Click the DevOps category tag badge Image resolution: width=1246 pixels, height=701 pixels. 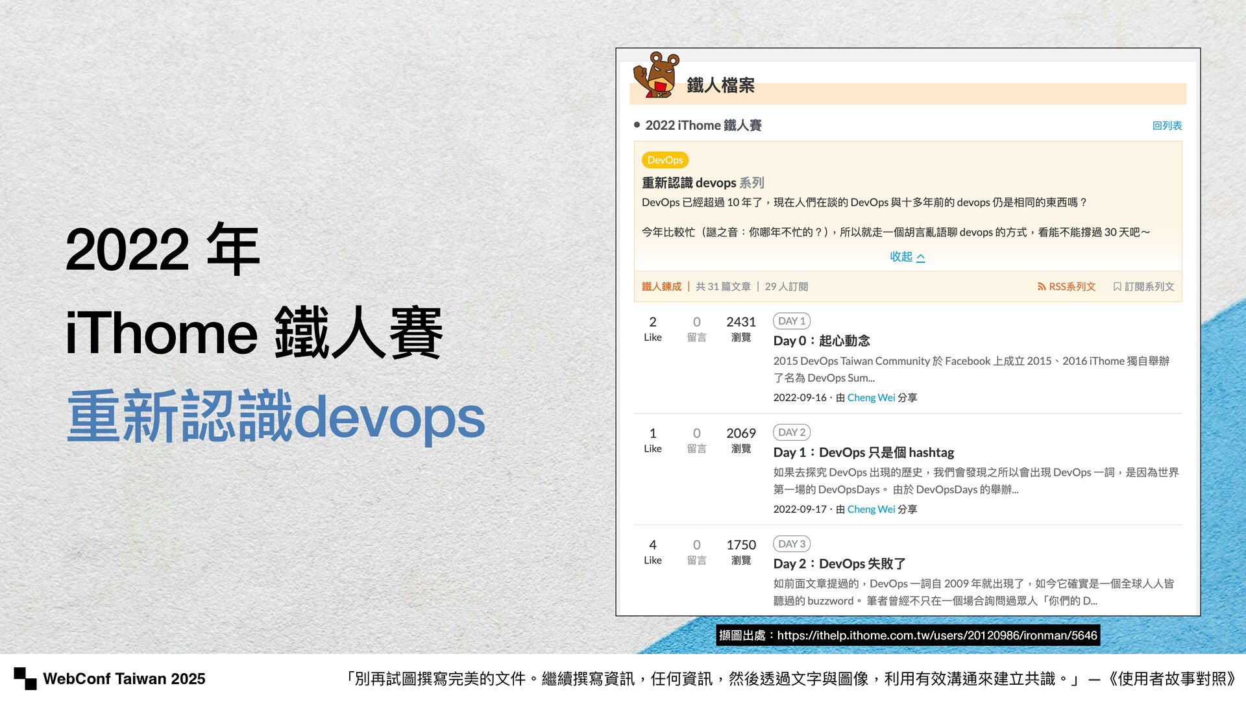click(x=665, y=160)
